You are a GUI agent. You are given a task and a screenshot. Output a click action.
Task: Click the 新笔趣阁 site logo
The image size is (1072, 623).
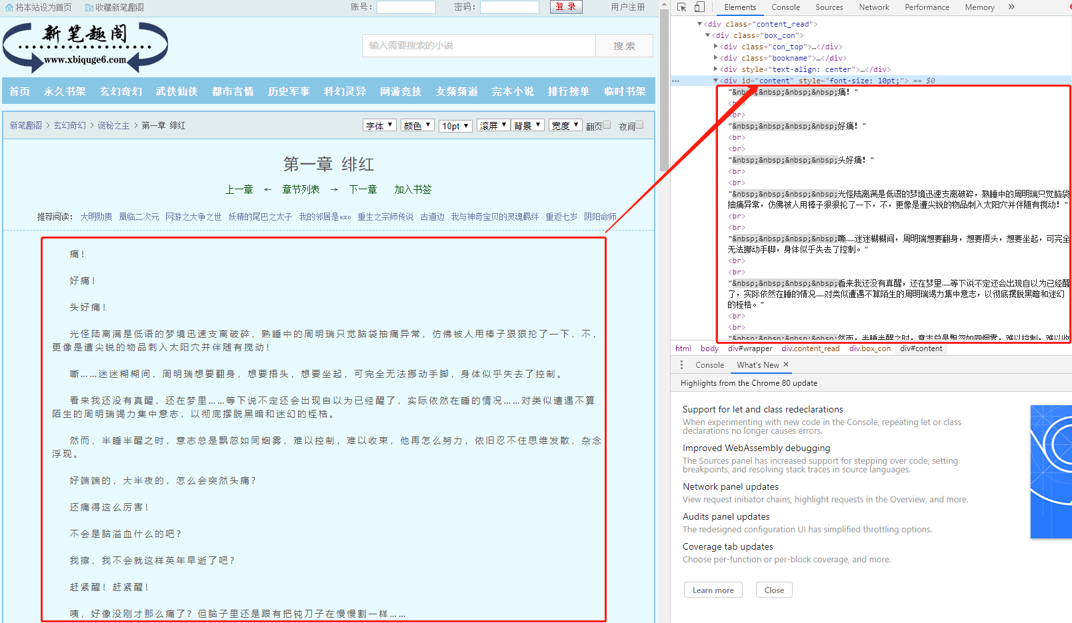(x=85, y=47)
